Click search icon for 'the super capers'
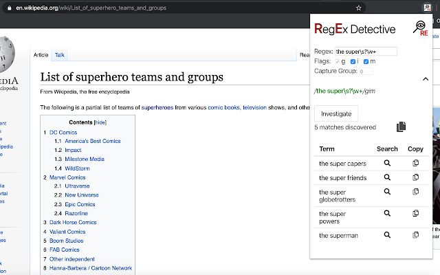 click(387, 164)
